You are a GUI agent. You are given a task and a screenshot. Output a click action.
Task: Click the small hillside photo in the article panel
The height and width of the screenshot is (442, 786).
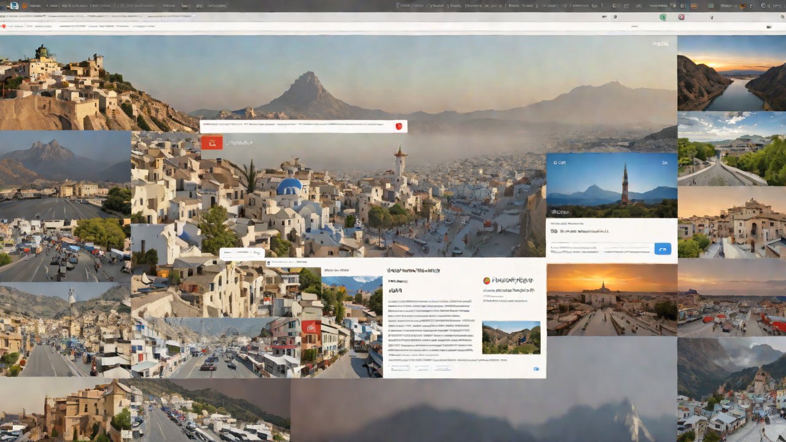[511, 338]
